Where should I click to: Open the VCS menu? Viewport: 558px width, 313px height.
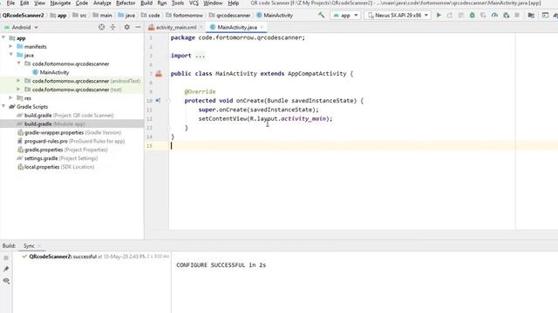(x=194, y=3)
